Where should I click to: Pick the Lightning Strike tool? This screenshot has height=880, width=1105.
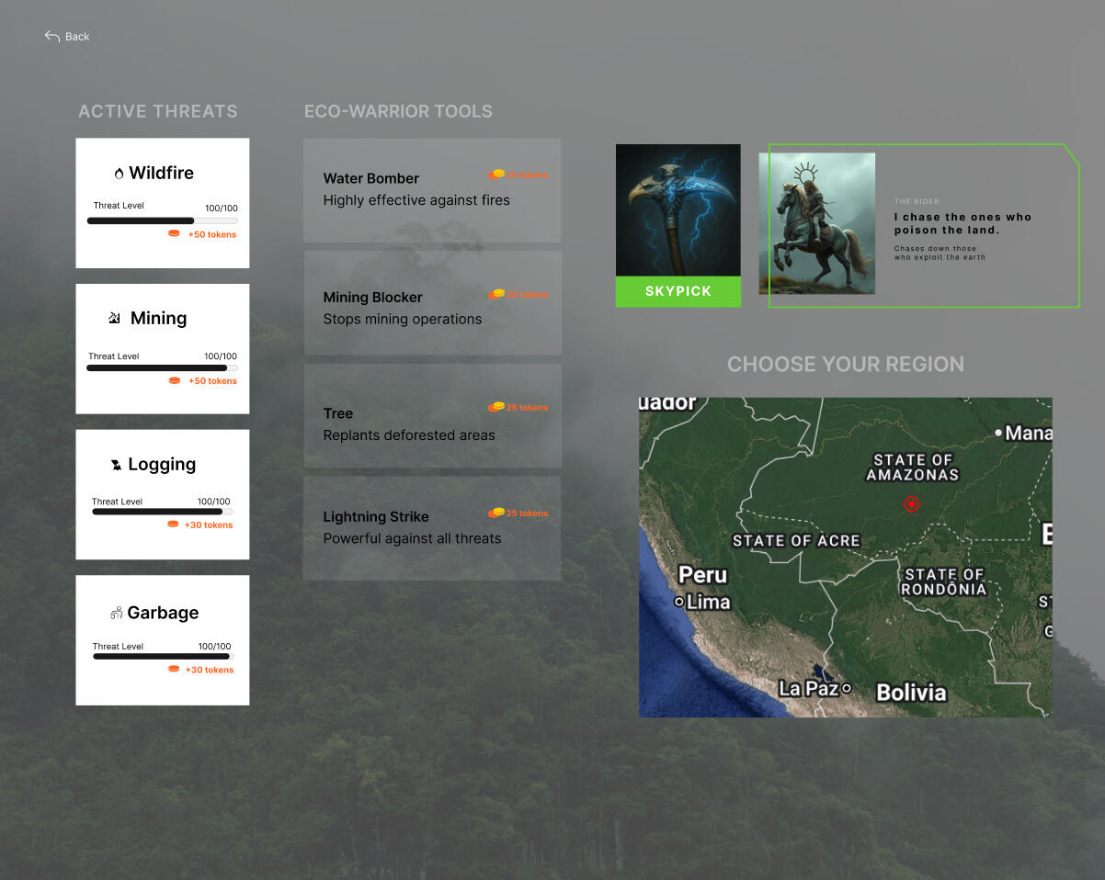coord(431,528)
